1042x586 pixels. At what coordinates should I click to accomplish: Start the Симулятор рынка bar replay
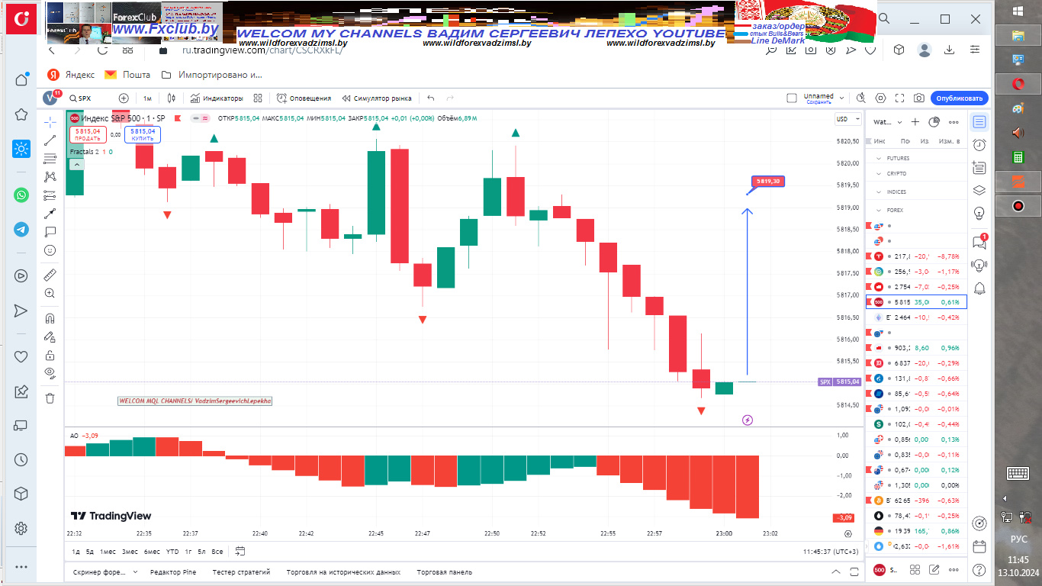377,98
